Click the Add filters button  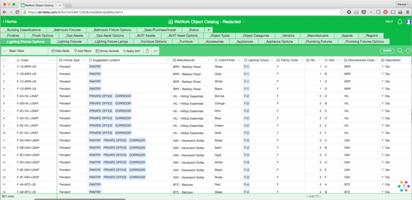82,51
